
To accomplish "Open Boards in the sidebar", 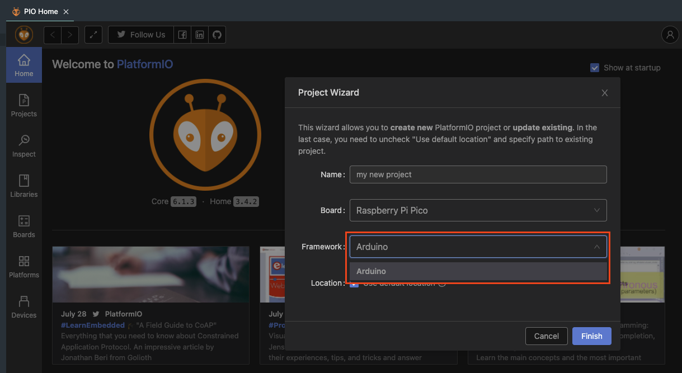I will point(24,226).
